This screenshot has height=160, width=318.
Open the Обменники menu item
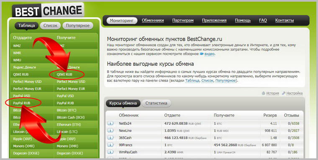pyautogui.click(x=153, y=21)
